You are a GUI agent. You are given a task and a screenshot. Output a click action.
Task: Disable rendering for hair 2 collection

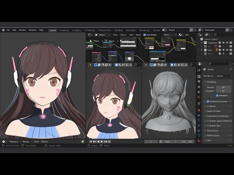point(231,54)
